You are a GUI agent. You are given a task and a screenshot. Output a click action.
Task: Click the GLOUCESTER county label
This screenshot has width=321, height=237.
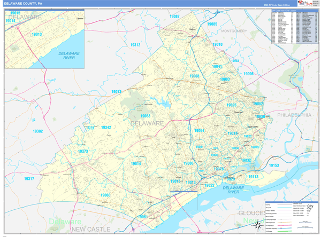[x=252, y=213]
